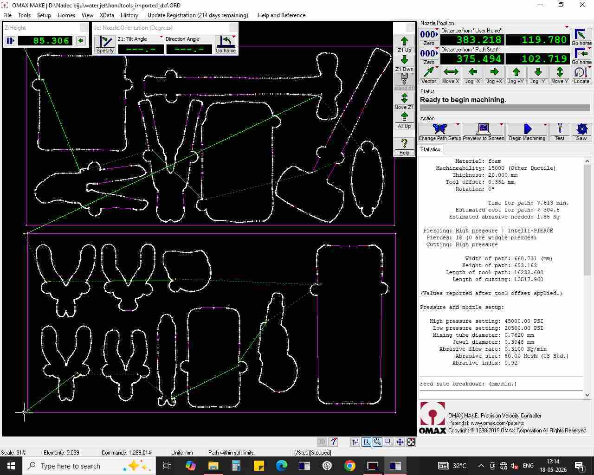The image size is (594, 475).
Task: Zero the User Home distance readout
Action: [x=429, y=37]
